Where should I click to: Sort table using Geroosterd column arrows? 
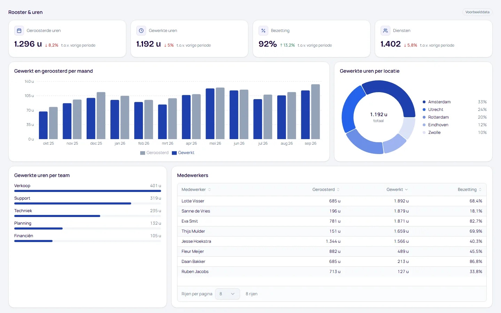pos(338,190)
